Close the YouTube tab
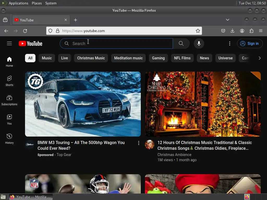Screen dimensions: 267x200 click(66, 20)
